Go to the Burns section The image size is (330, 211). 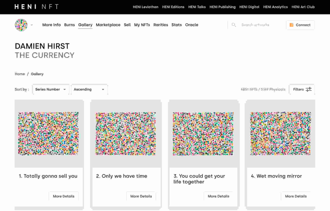[x=69, y=25]
